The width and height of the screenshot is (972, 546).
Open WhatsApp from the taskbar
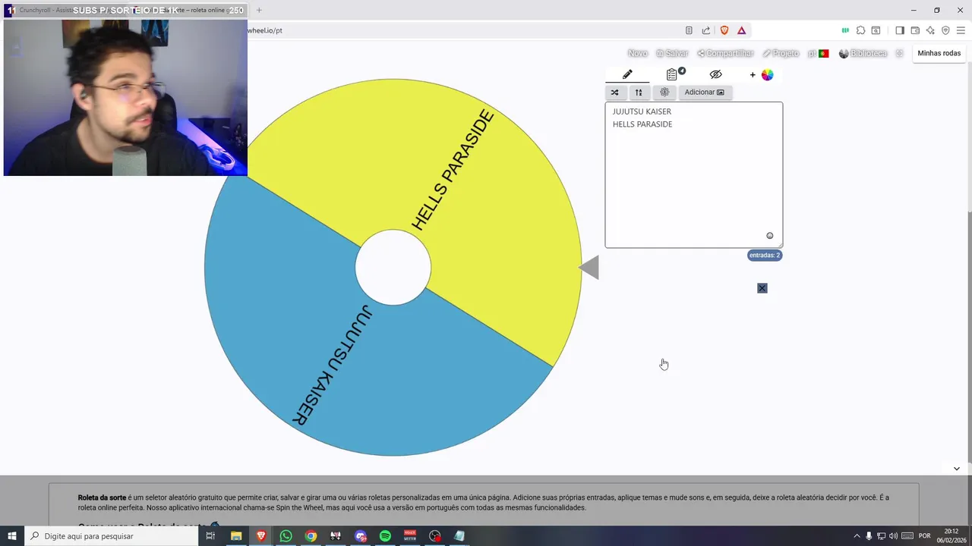coord(286,536)
